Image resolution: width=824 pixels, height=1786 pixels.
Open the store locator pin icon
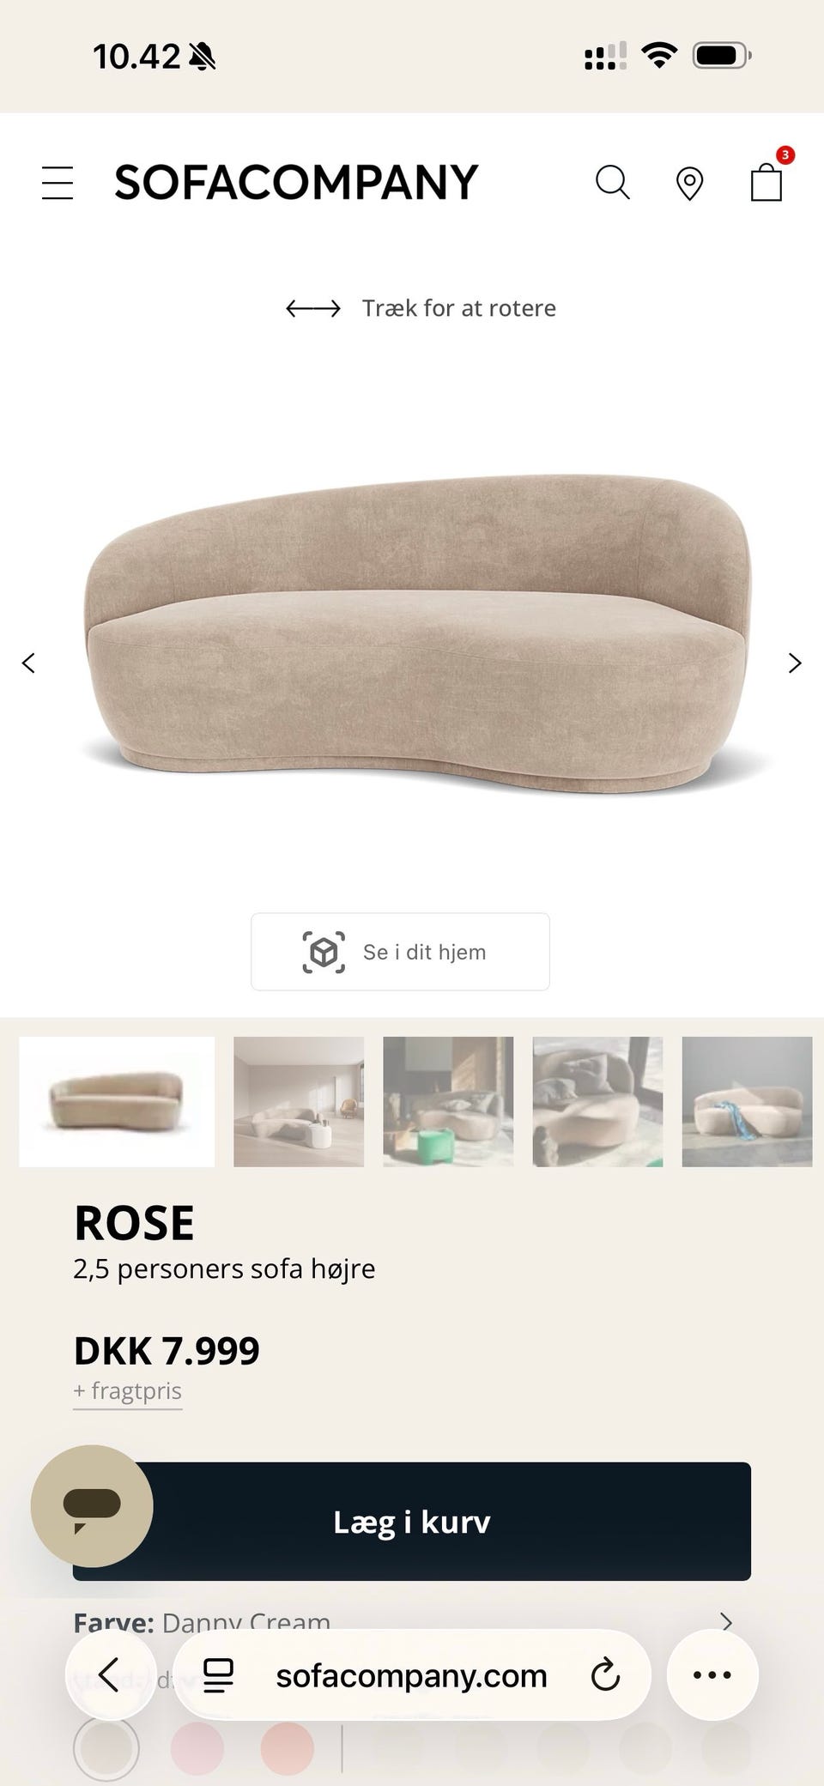689,184
